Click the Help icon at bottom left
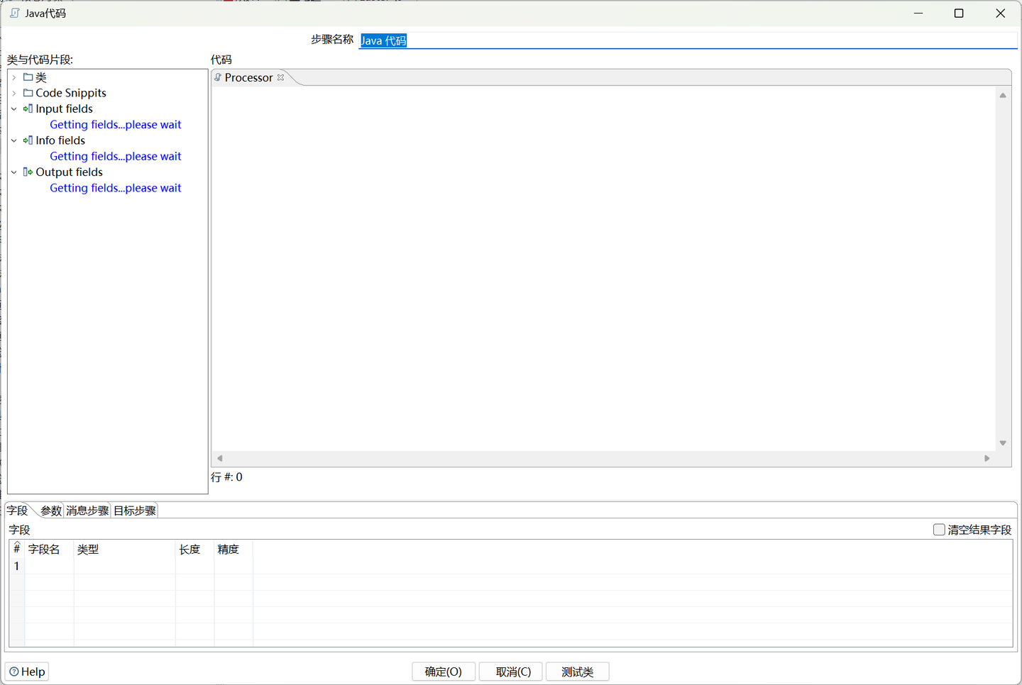This screenshot has height=685, width=1022. pyautogui.click(x=16, y=672)
